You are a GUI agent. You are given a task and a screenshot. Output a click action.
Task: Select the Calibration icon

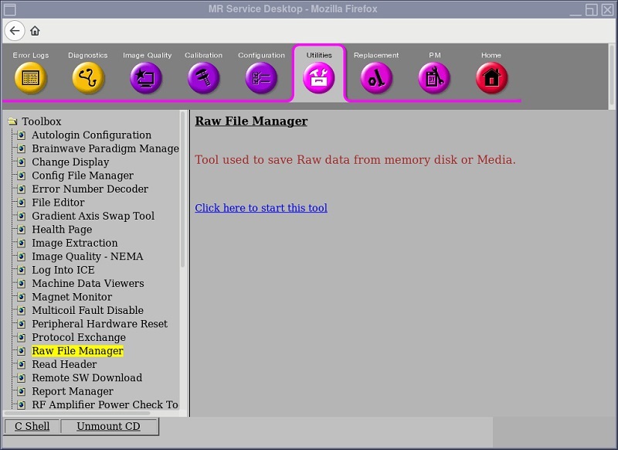(204, 78)
